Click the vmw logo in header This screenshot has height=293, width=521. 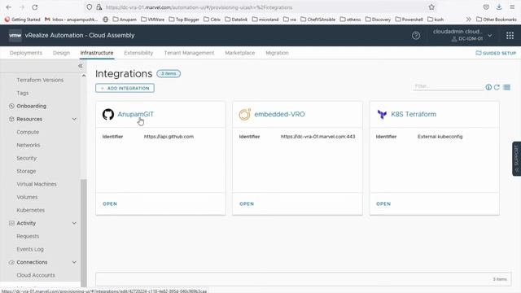[15, 35]
